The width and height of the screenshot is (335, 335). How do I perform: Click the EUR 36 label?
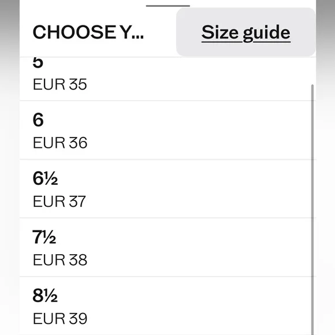click(60, 143)
